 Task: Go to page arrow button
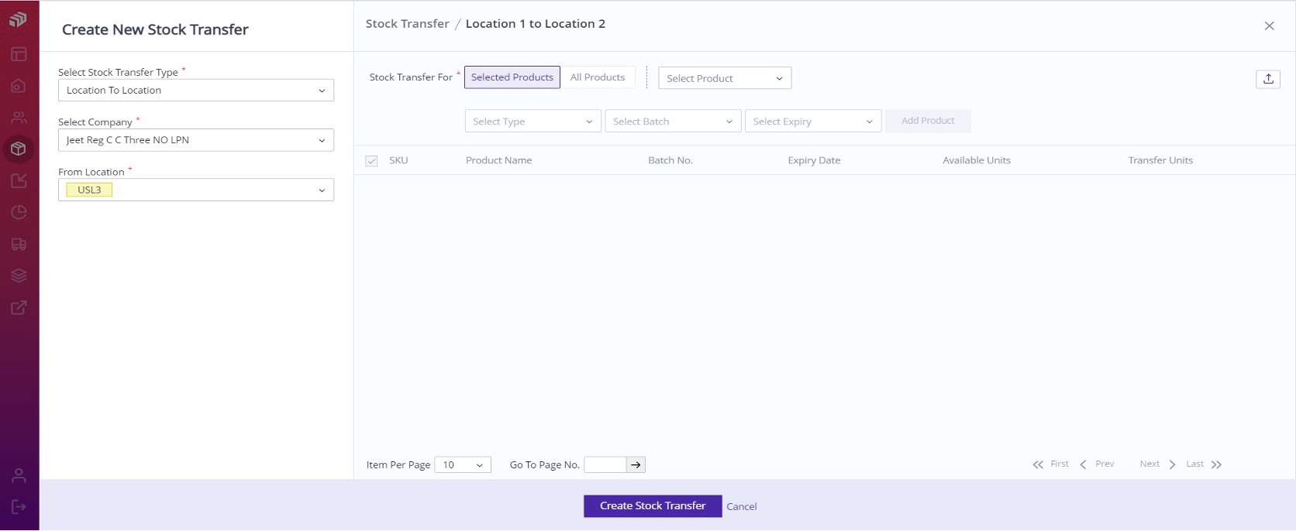coord(636,464)
